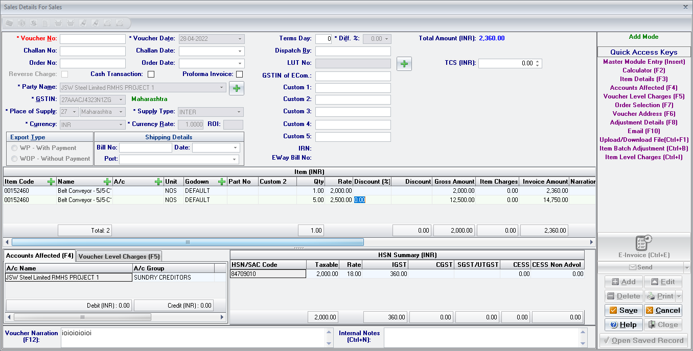This screenshot has width=693, height=351.
Task: Click the Open Saved Record button
Action: point(643,340)
